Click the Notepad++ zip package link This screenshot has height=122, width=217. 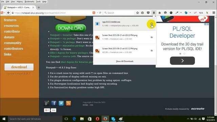(63, 38)
